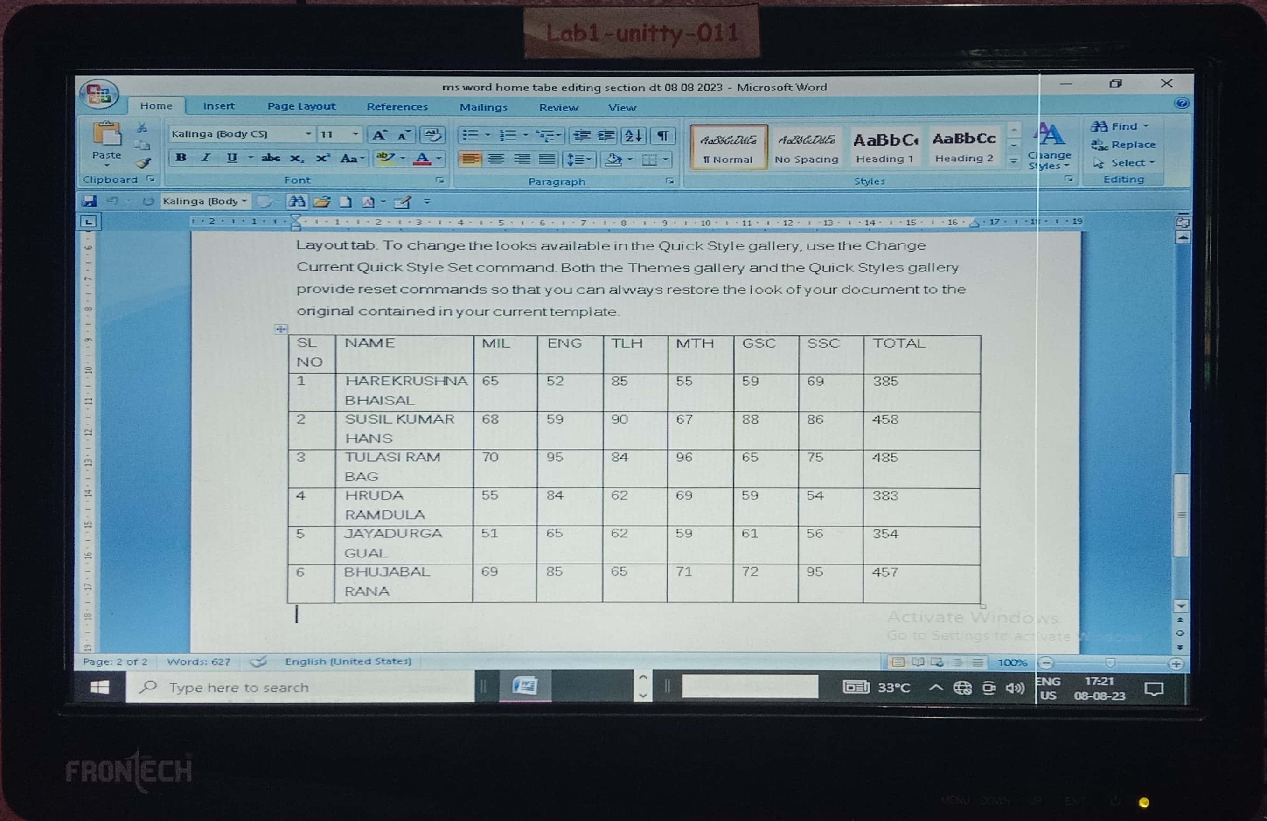Click the font color red swatch button
1267x821 pixels.
coord(422,158)
